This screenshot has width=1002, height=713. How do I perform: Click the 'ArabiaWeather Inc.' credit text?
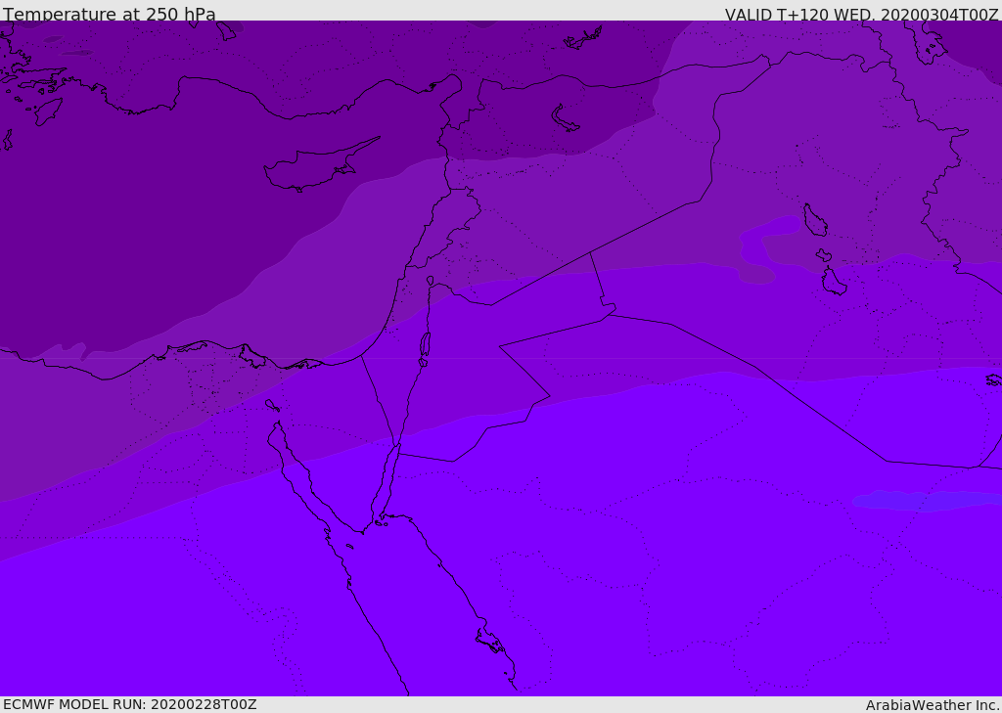pos(933,705)
